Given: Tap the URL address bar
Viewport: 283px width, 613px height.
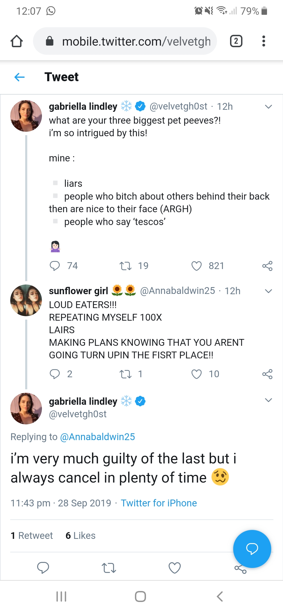Looking at the screenshot, I should coord(125,41).
